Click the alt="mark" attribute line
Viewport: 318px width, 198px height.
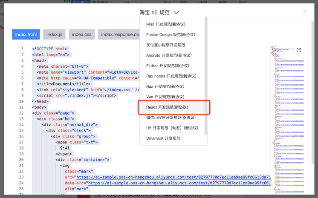click(x=76, y=189)
